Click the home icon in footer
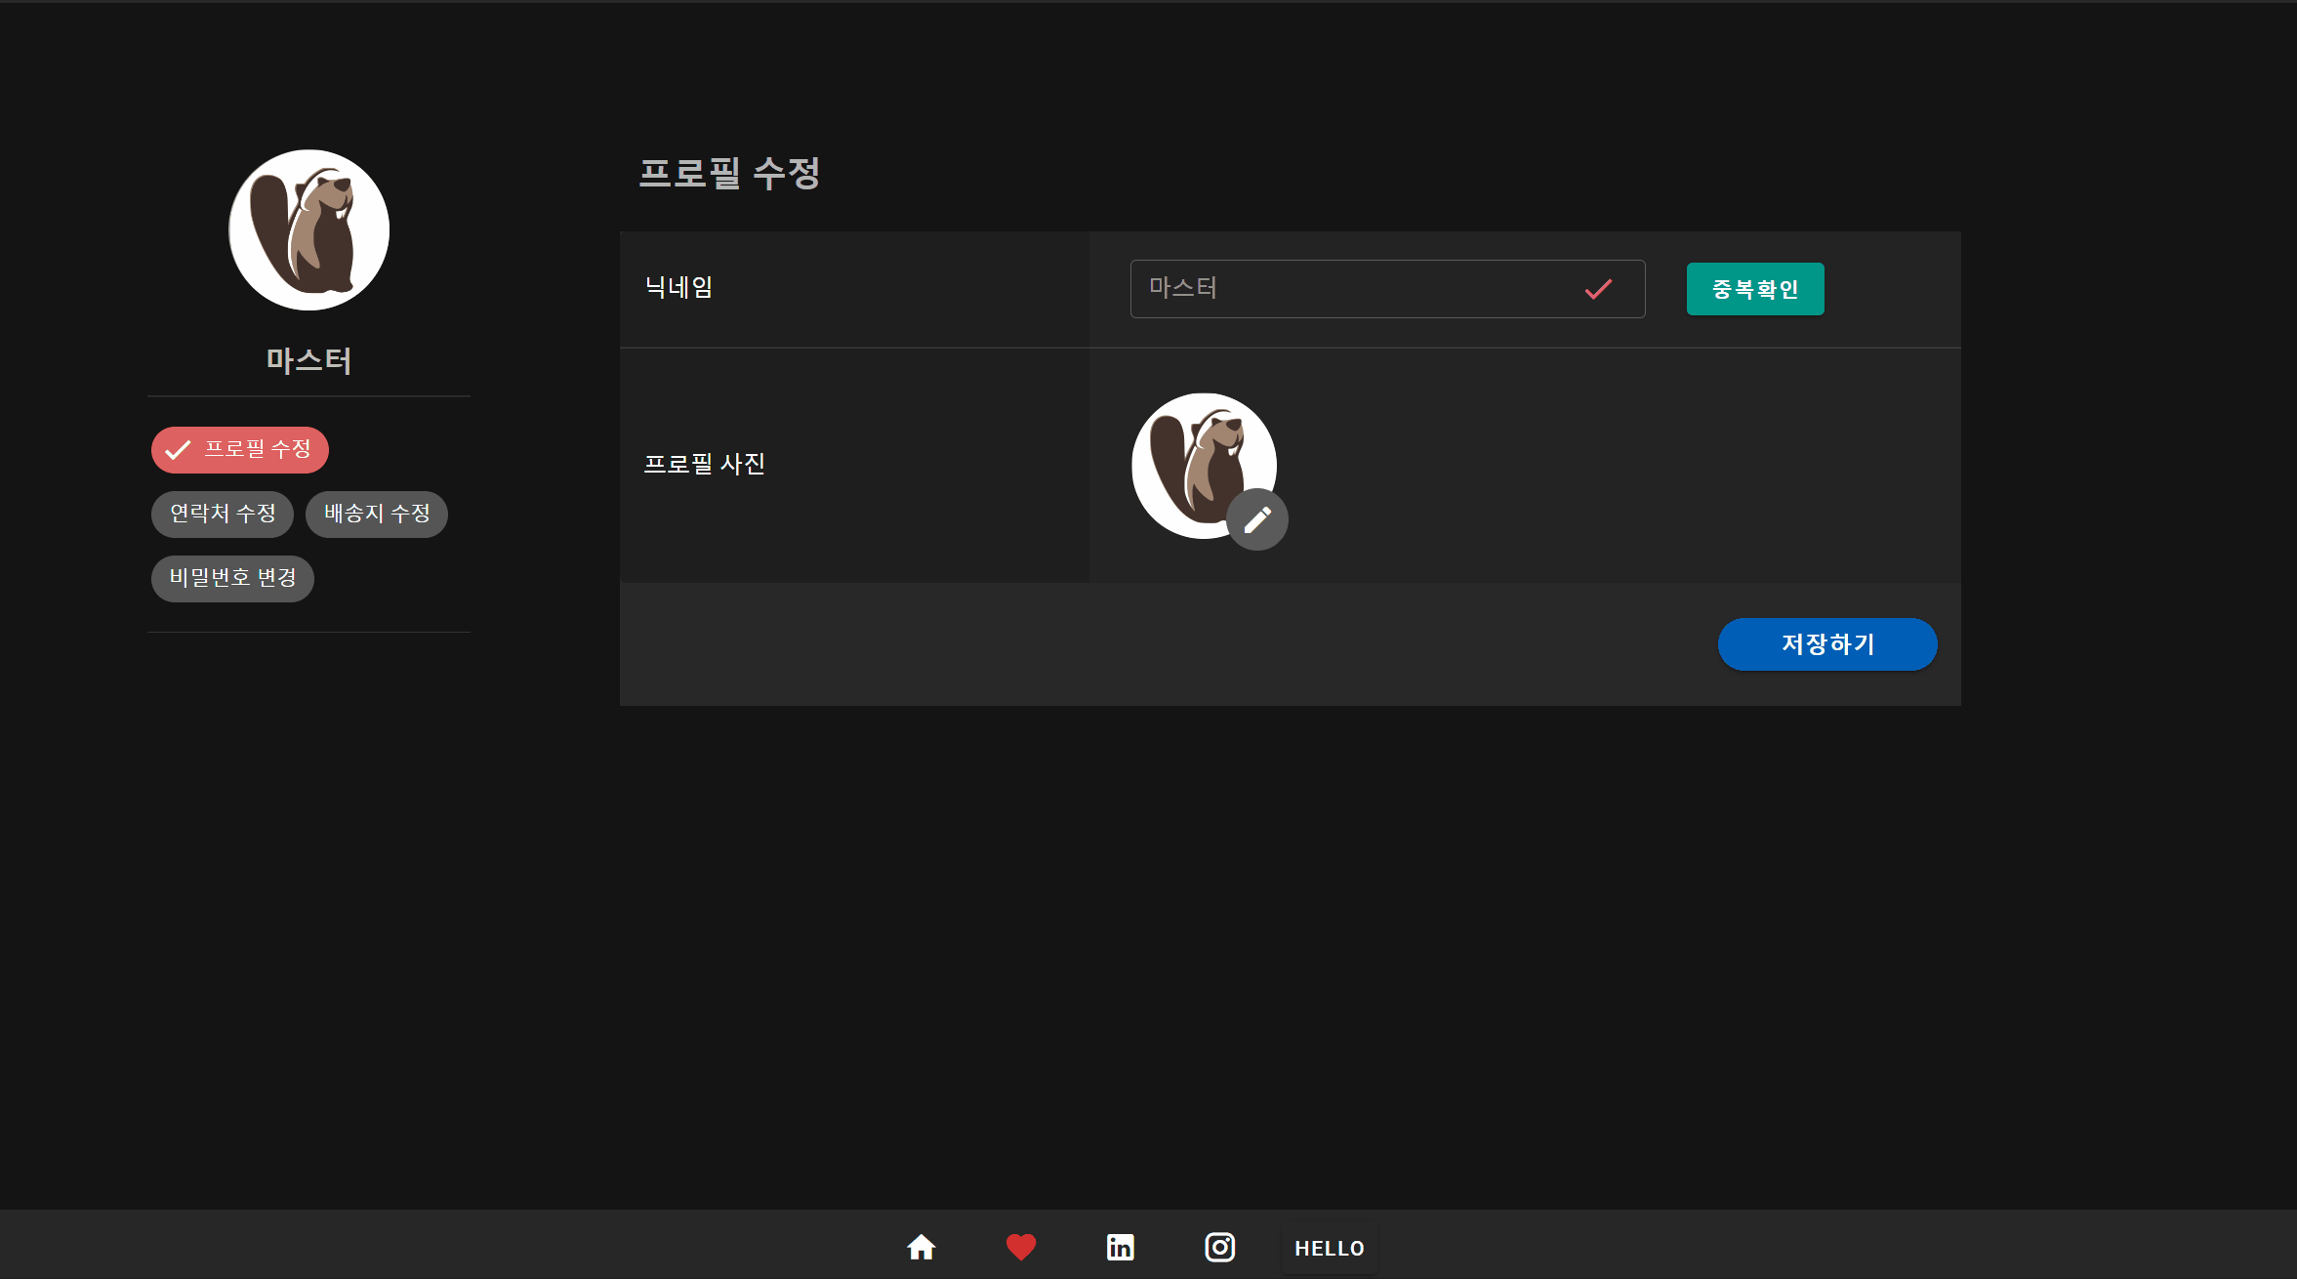The width and height of the screenshot is (2297, 1279). [x=921, y=1247]
